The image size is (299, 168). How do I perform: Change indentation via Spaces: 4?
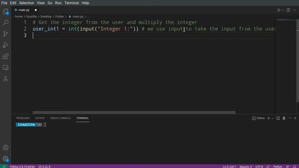[x=246, y=167]
